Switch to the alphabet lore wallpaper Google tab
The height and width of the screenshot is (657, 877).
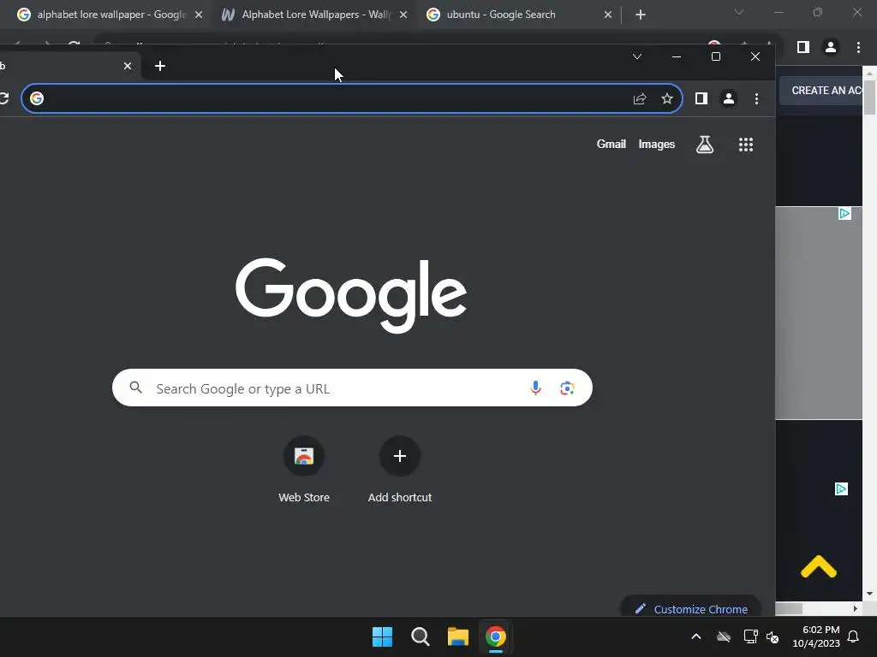point(110,15)
